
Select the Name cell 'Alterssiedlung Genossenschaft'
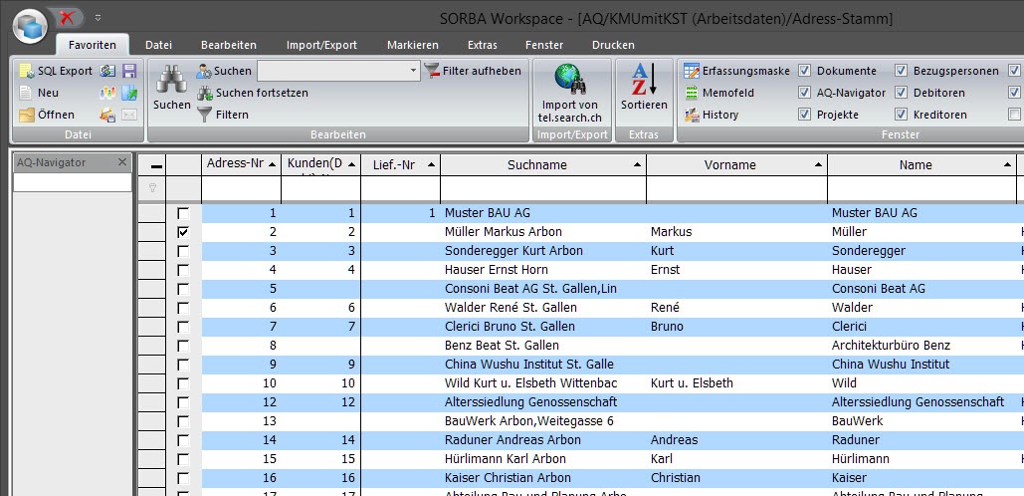922,402
